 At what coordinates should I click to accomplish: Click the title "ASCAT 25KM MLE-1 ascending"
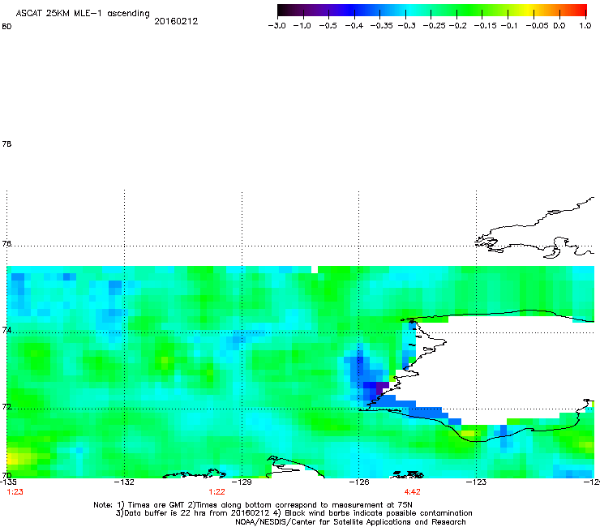[83, 14]
